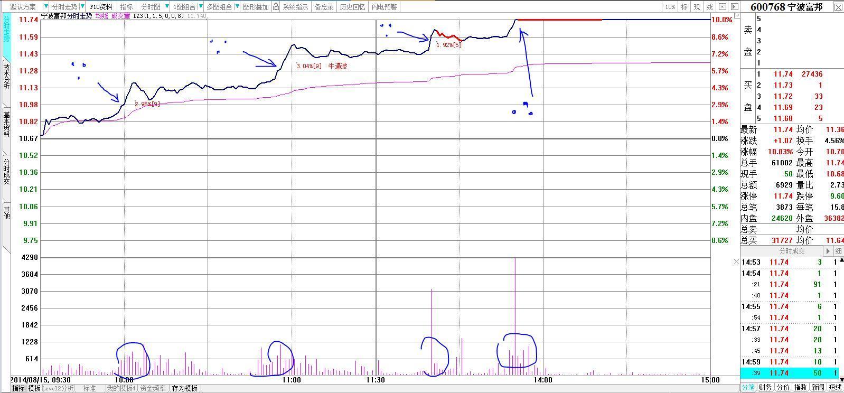Switch to the 新闻 tab

(x=818, y=388)
